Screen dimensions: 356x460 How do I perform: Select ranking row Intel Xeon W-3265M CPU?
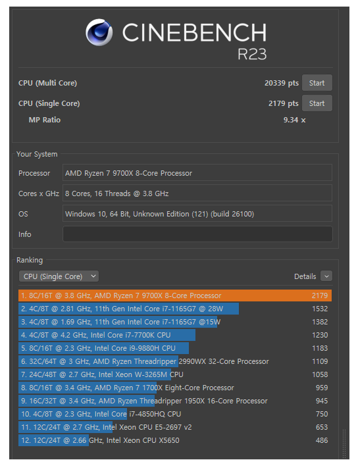tap(175, 374)
